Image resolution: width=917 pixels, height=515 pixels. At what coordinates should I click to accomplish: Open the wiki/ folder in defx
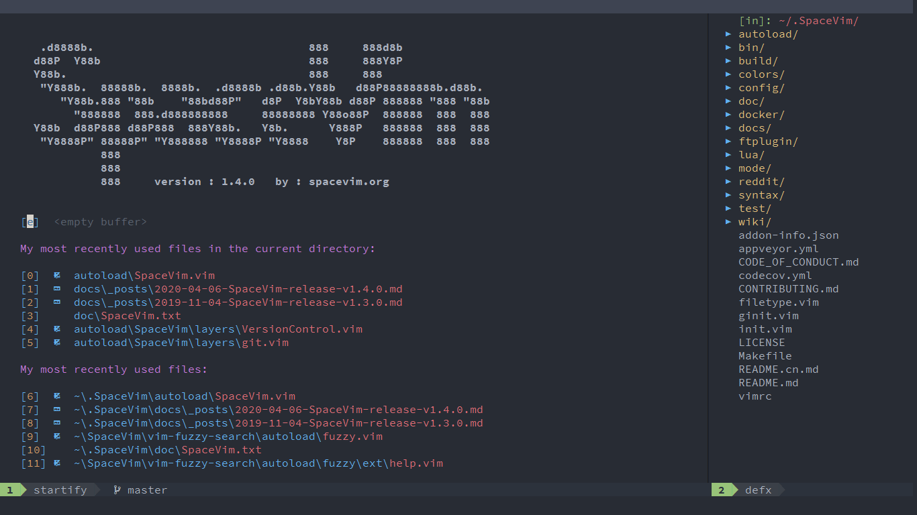pyautogui.click(x=755, y=221)
